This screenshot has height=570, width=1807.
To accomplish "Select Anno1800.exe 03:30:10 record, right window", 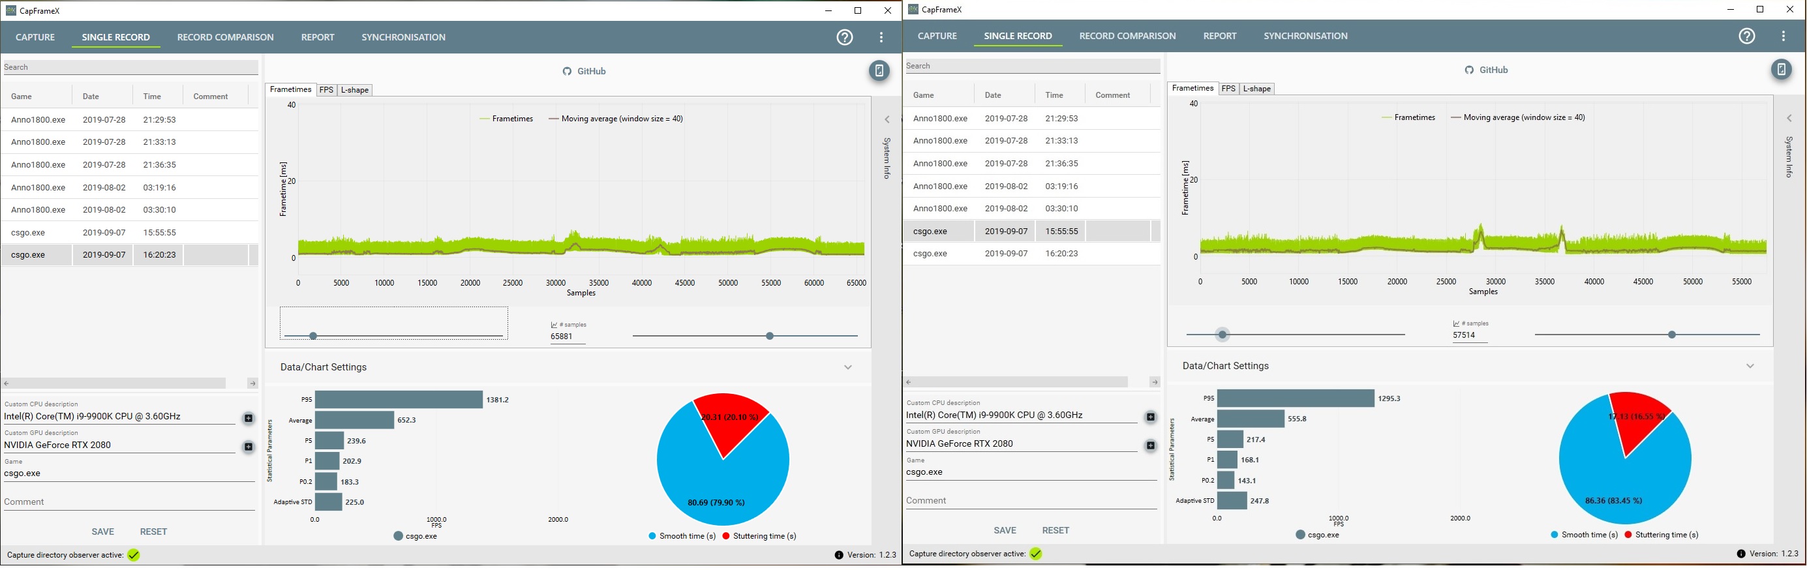I will coord(1031,209).
